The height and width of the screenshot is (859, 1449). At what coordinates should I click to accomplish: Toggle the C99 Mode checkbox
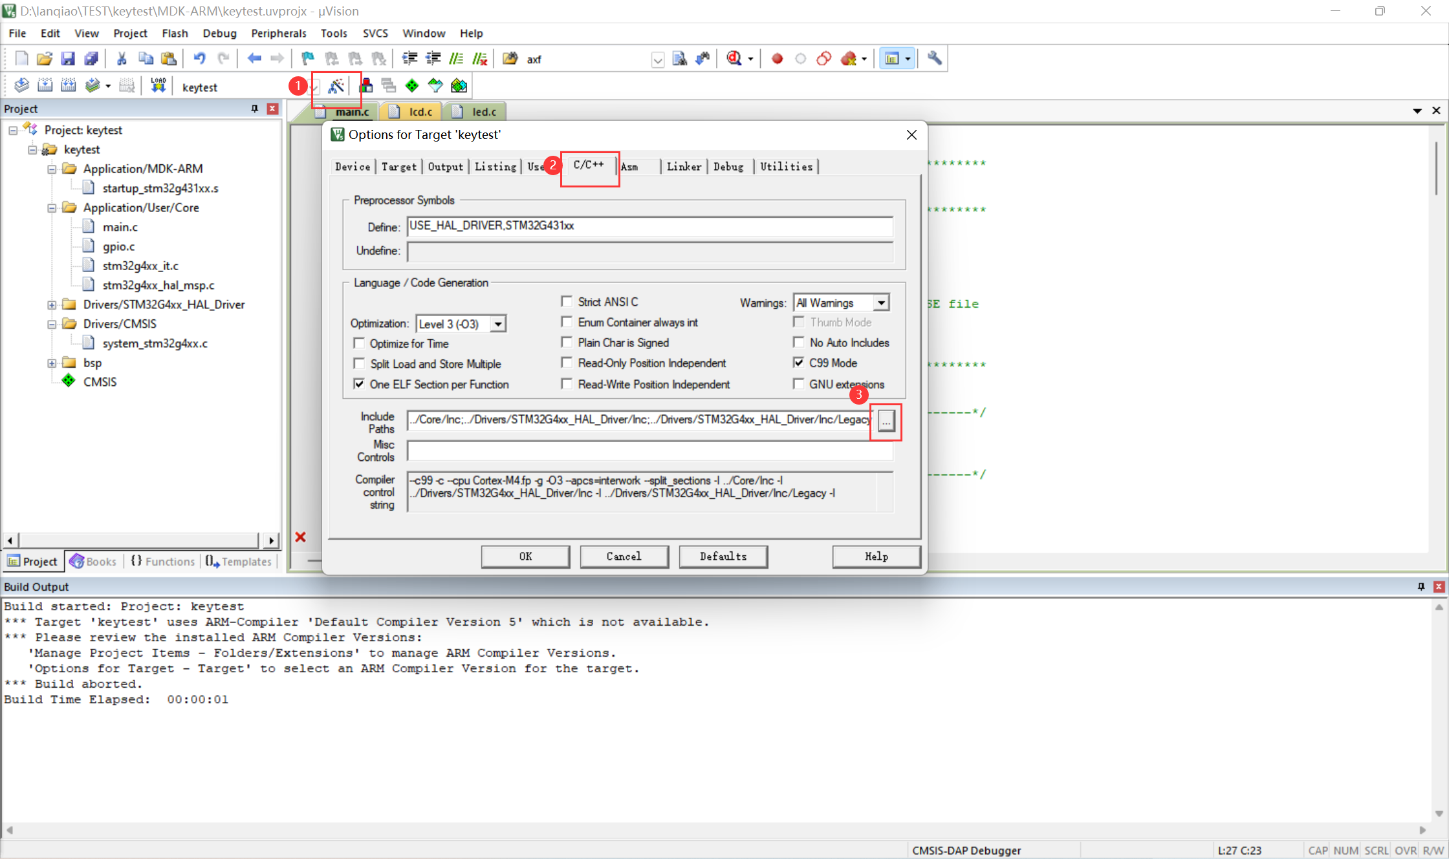(x=799, y=363)
